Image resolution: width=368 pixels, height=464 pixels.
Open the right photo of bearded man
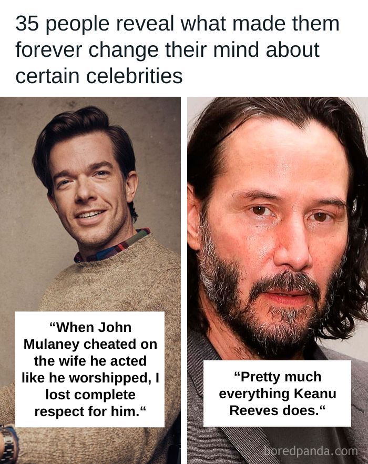point(278,280)
